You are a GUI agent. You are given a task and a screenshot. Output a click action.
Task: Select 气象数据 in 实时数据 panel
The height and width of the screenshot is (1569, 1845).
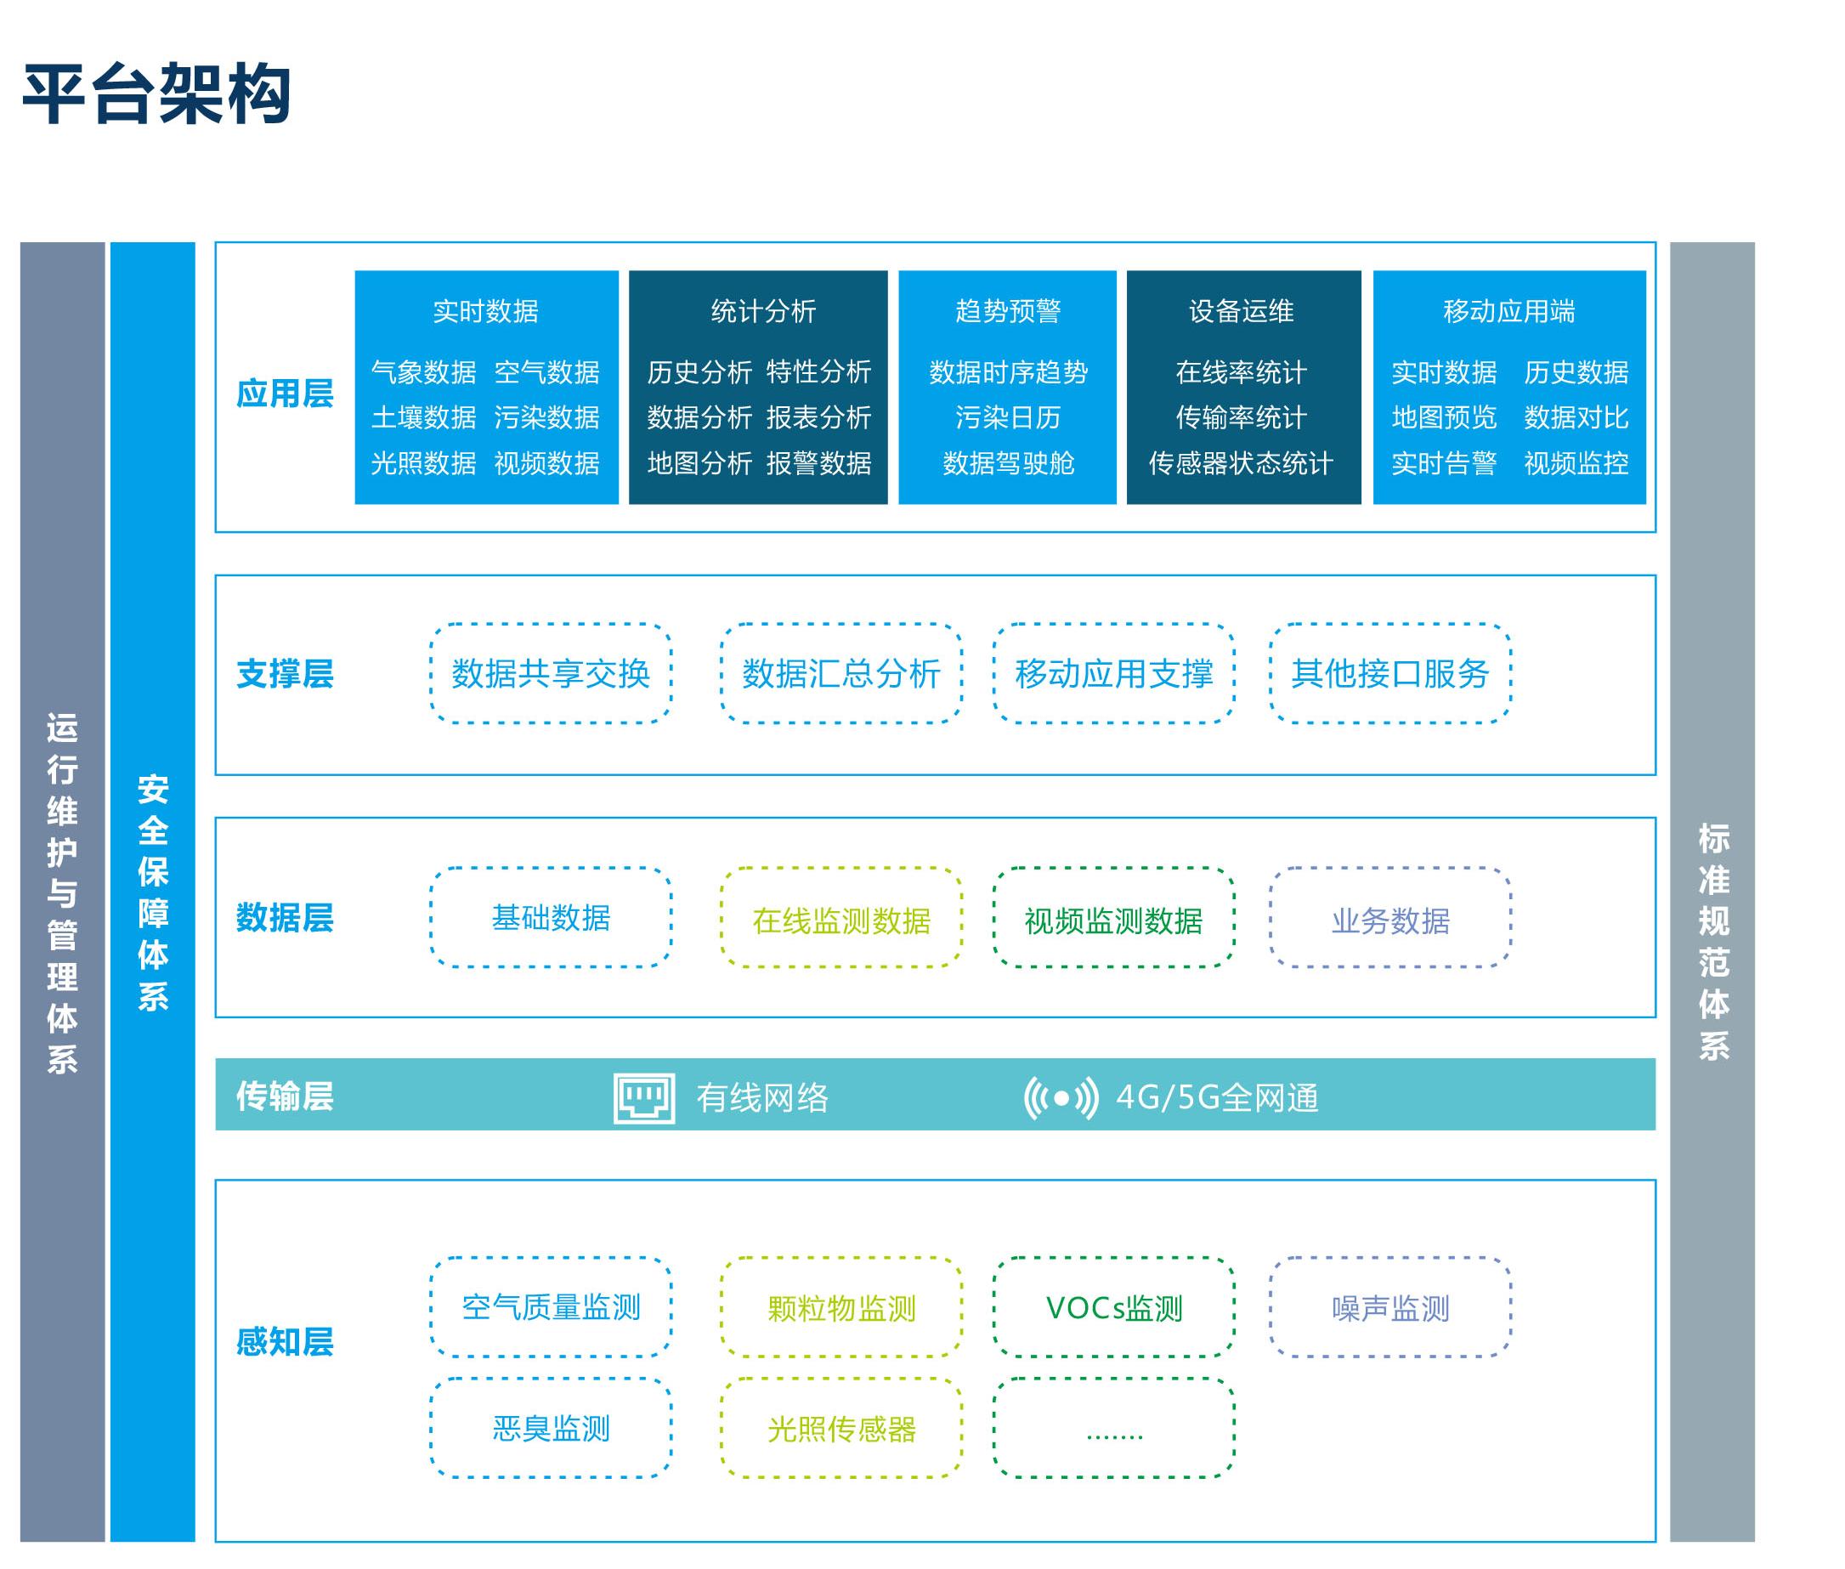(x=423, y=371)
